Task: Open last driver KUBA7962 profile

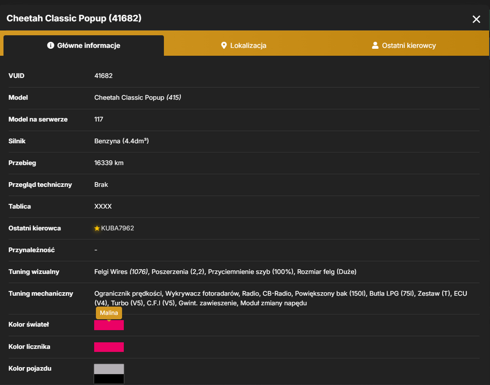Action: coord(118,228)
